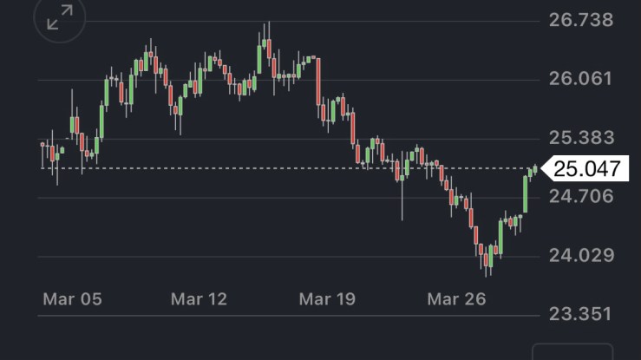The image size is (641, 360).
Task: Tap the tall green candle at the right edge
Action: [526, 193]
